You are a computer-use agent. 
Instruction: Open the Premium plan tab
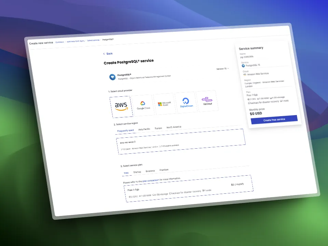click(164, 170)
